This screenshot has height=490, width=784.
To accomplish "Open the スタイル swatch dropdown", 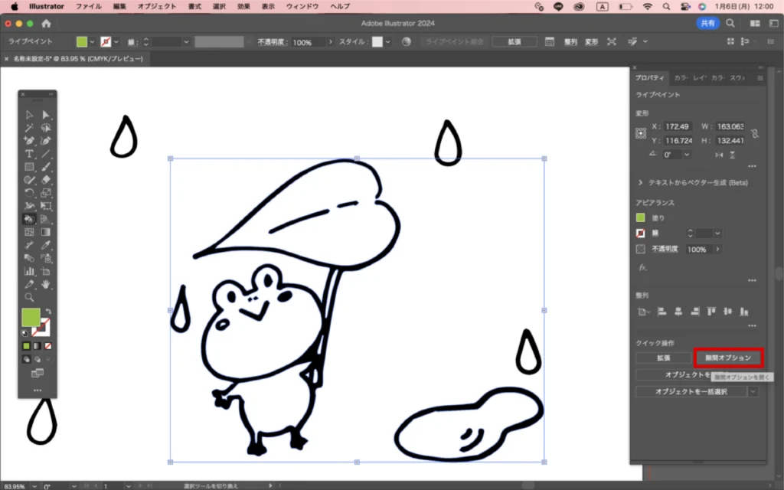I will coord(388,41).
